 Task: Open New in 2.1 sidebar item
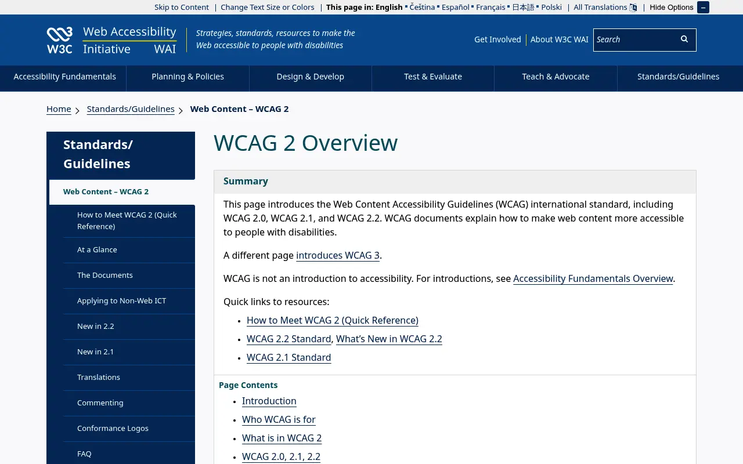[129, 352]
